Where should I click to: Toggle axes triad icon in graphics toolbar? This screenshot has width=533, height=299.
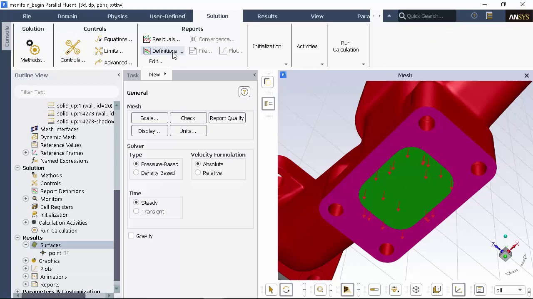click(458, 290)
